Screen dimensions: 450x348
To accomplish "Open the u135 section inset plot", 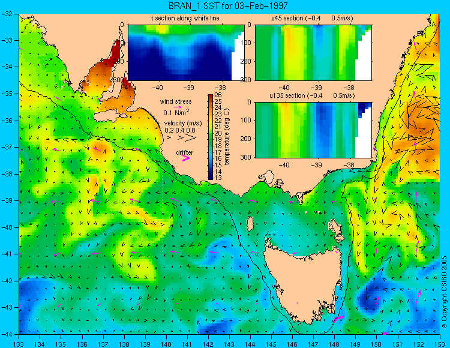I will coord(313,130).
